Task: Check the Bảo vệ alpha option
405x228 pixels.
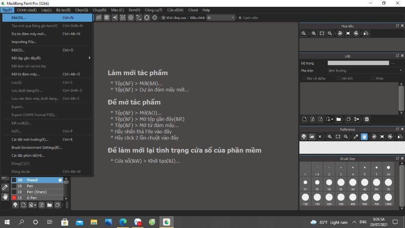Action: pyautogui.click(x=304, y=78)
